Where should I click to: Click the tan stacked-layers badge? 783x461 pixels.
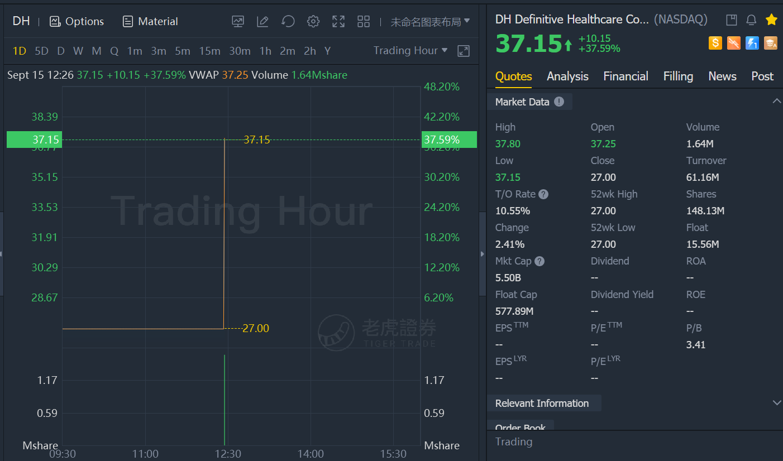pos(771,42)
